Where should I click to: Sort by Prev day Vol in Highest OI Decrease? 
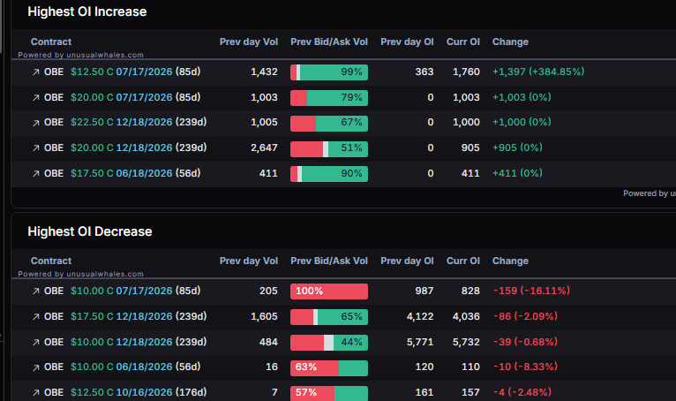coord(249,261)
